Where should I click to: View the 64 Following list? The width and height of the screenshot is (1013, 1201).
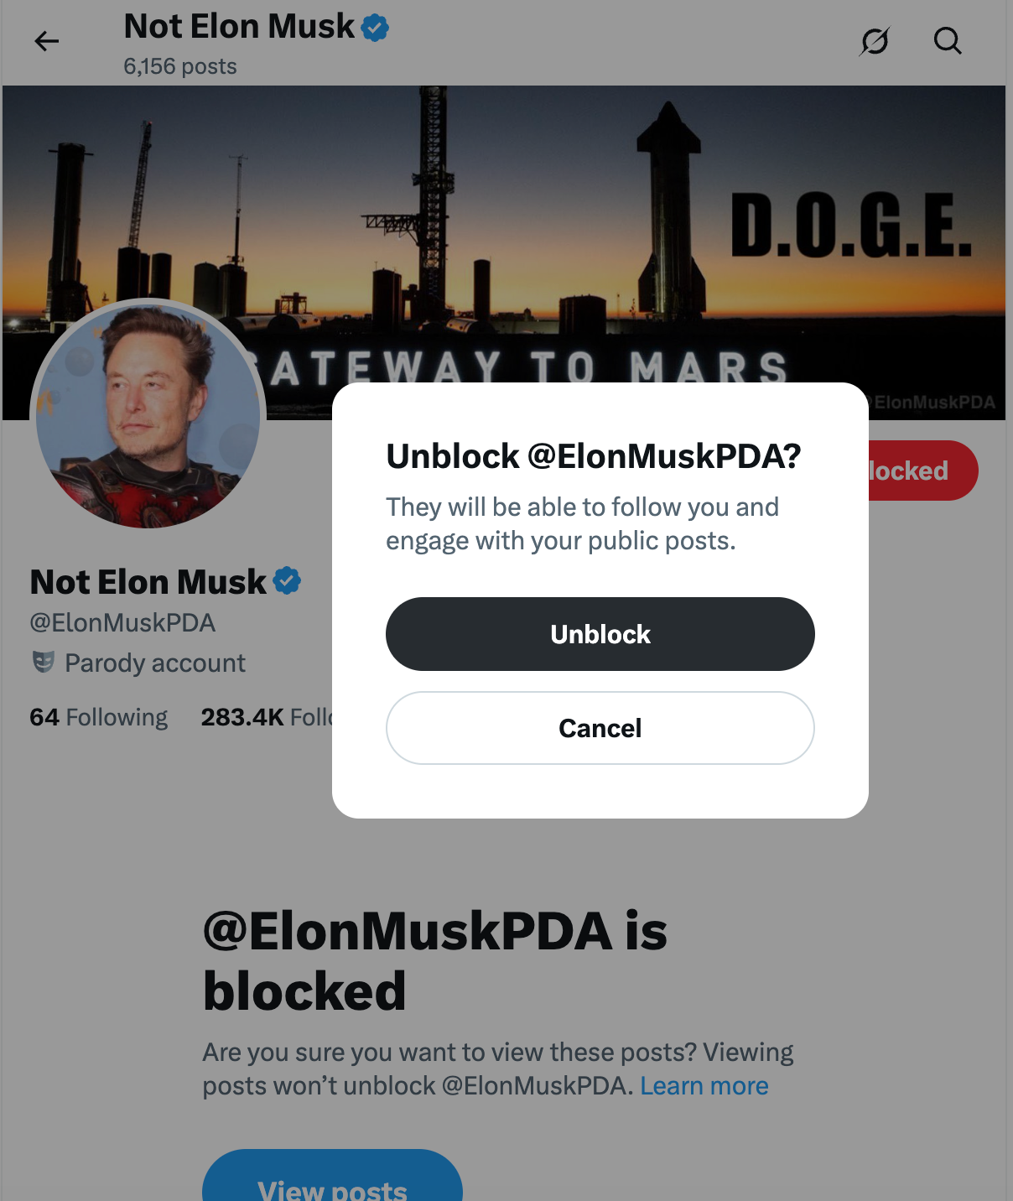98,717
